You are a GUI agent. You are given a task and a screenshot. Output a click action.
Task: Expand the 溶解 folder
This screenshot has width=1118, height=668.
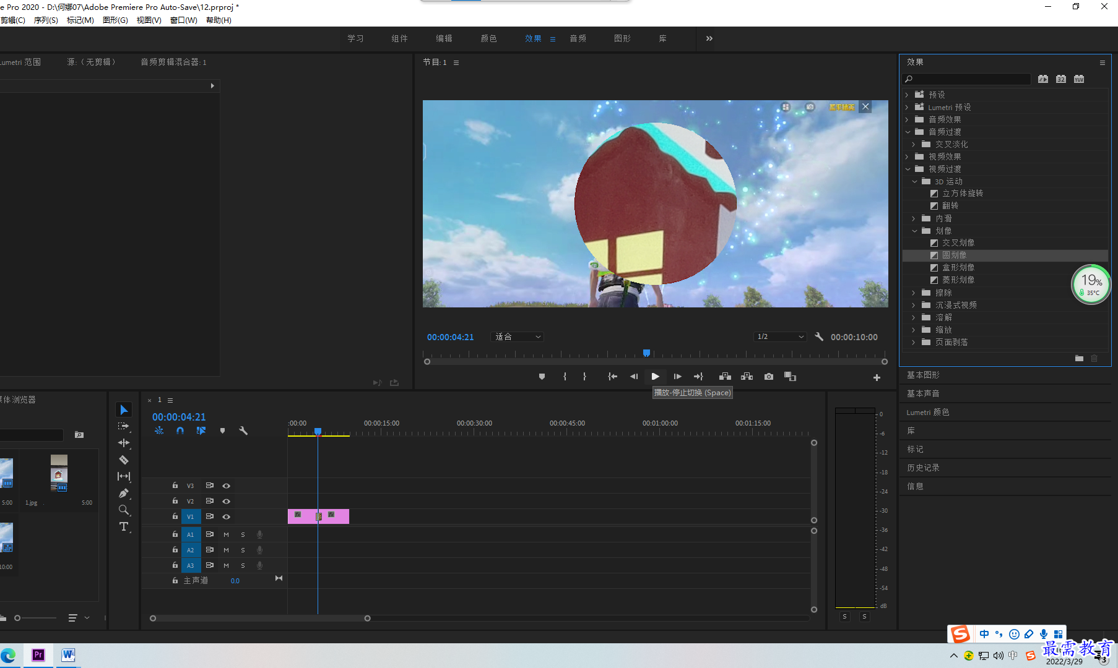click(x=914, y=317)
